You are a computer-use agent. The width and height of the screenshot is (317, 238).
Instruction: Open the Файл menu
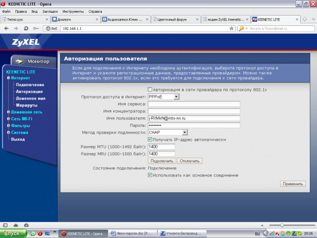coord(6,12)
